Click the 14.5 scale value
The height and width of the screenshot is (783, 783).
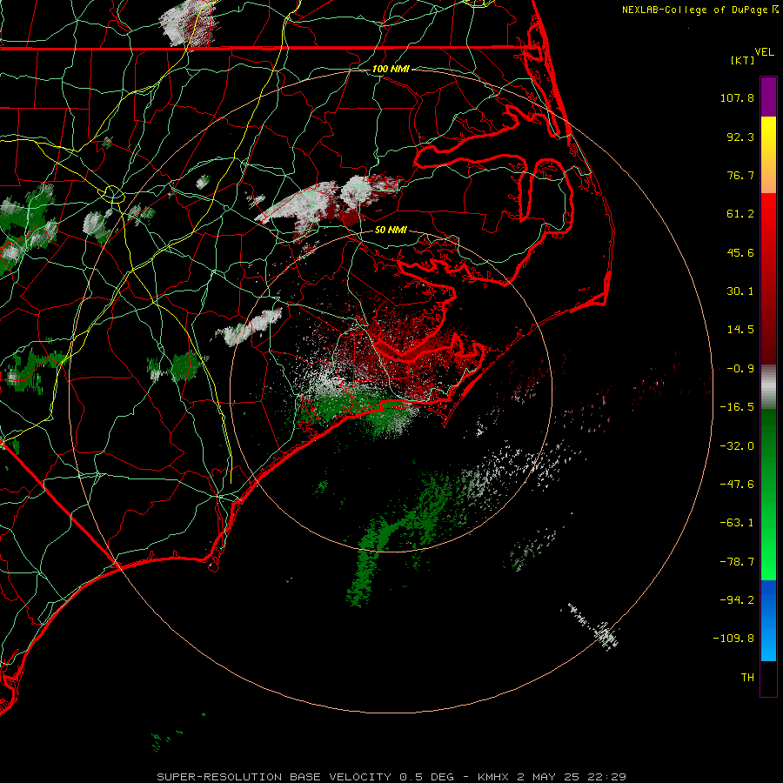coord(740,330)
